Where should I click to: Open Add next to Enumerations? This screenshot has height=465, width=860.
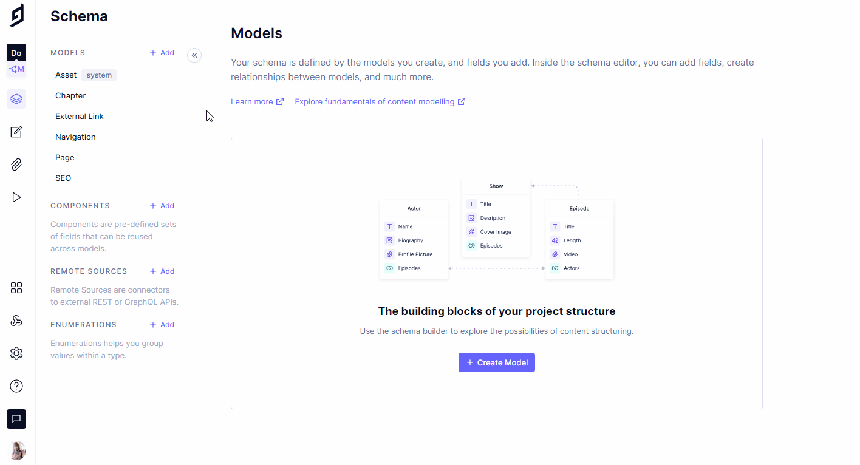click(x=162, y=324)
